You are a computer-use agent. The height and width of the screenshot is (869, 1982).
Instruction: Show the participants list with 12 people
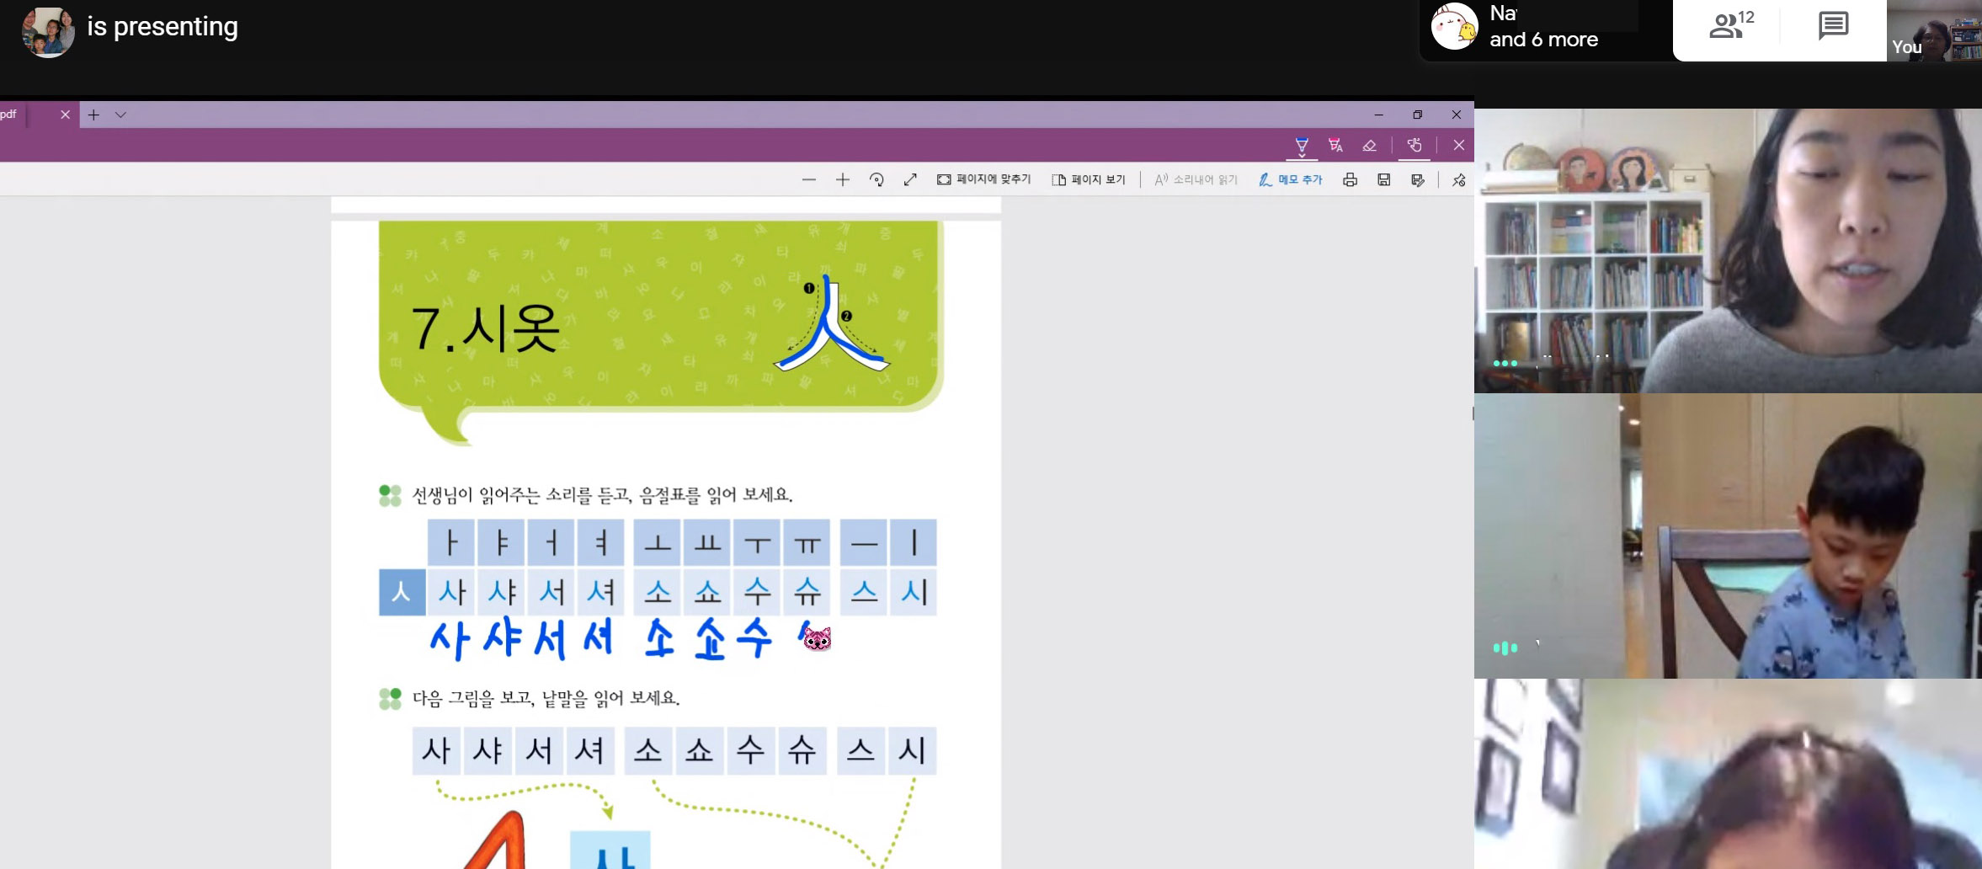pyautogui.click(x=1731, y=27)
